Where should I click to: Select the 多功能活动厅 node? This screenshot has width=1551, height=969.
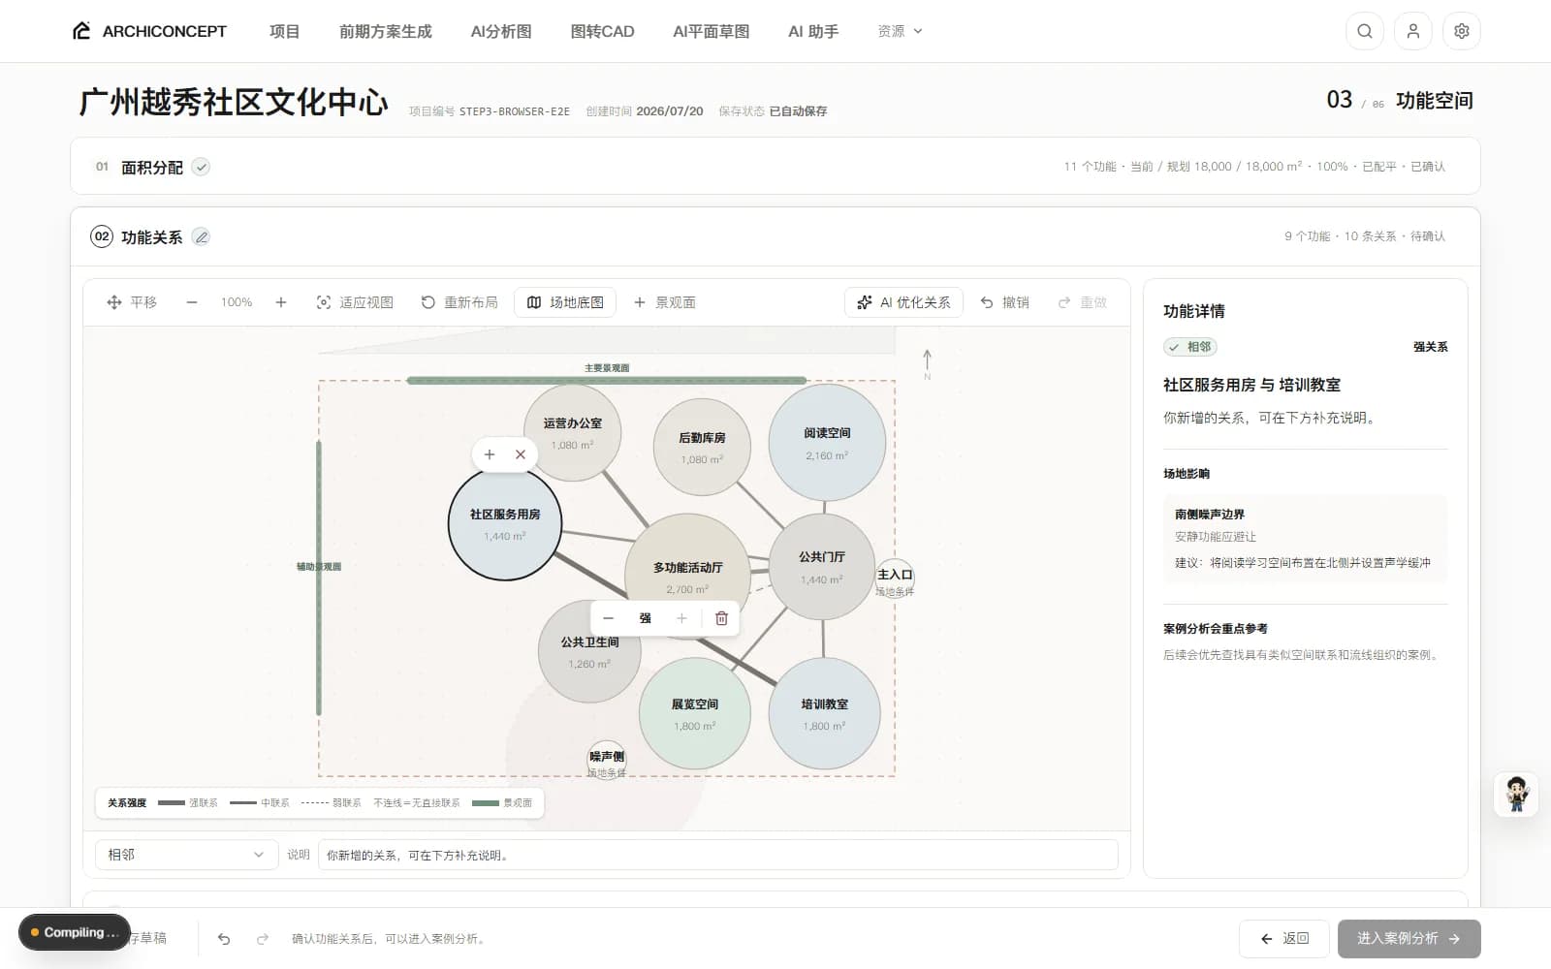coord(687,576)
